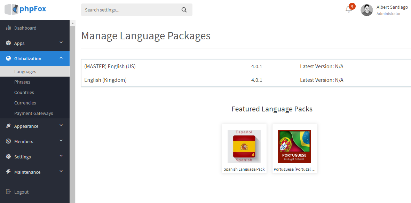Click the Dashboard bar chart icon
411x203 pixels.
point(8,28)
